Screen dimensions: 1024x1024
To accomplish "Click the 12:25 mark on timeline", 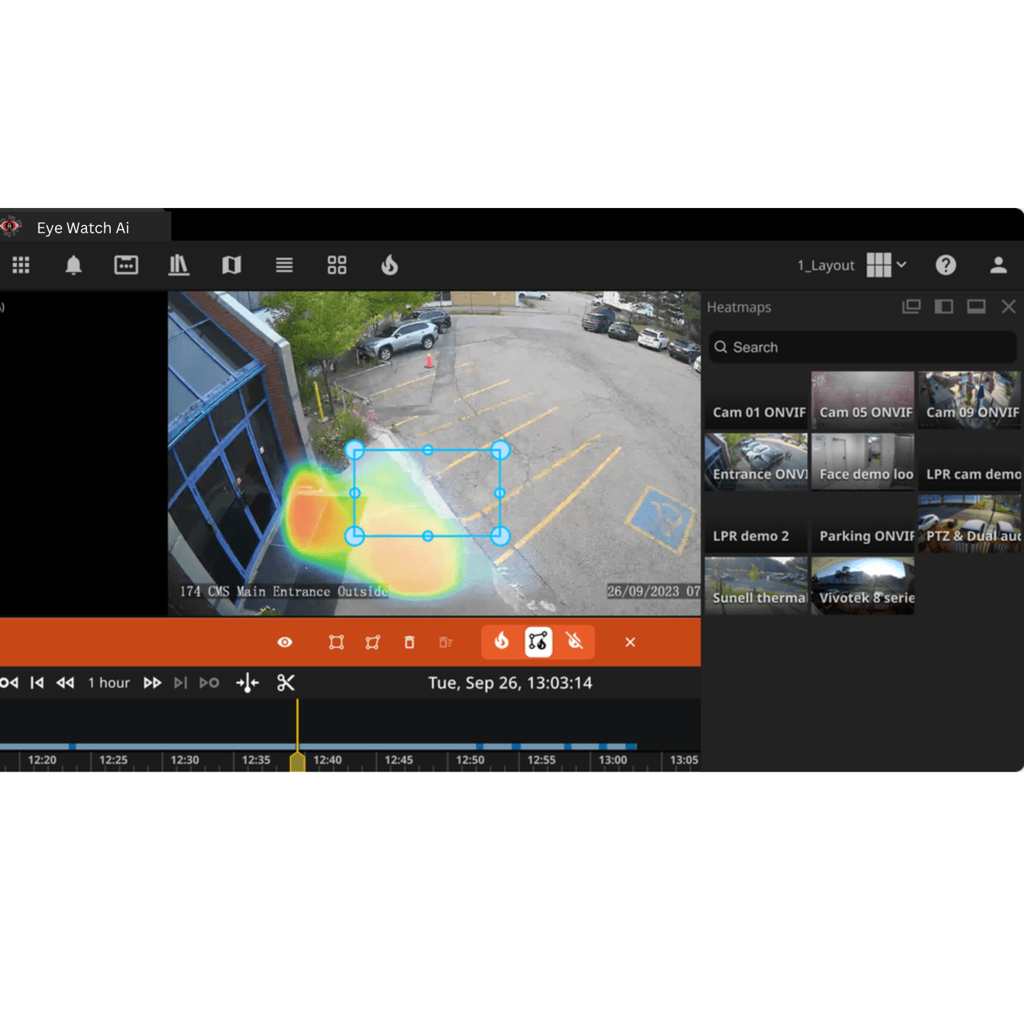I will [113, 760].
